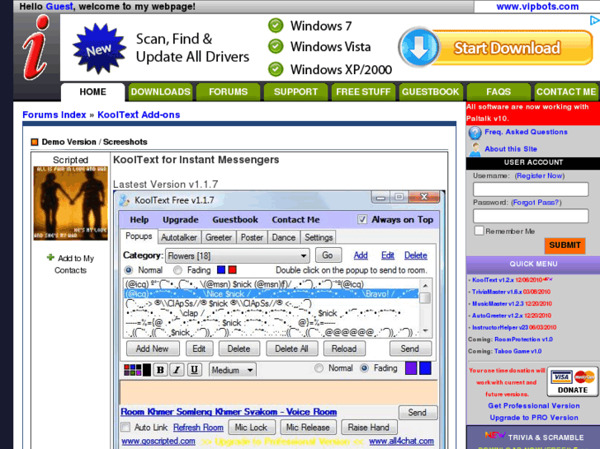Switch to the Greeter tab
Screen dimensions: 600x449
[219, 237]
